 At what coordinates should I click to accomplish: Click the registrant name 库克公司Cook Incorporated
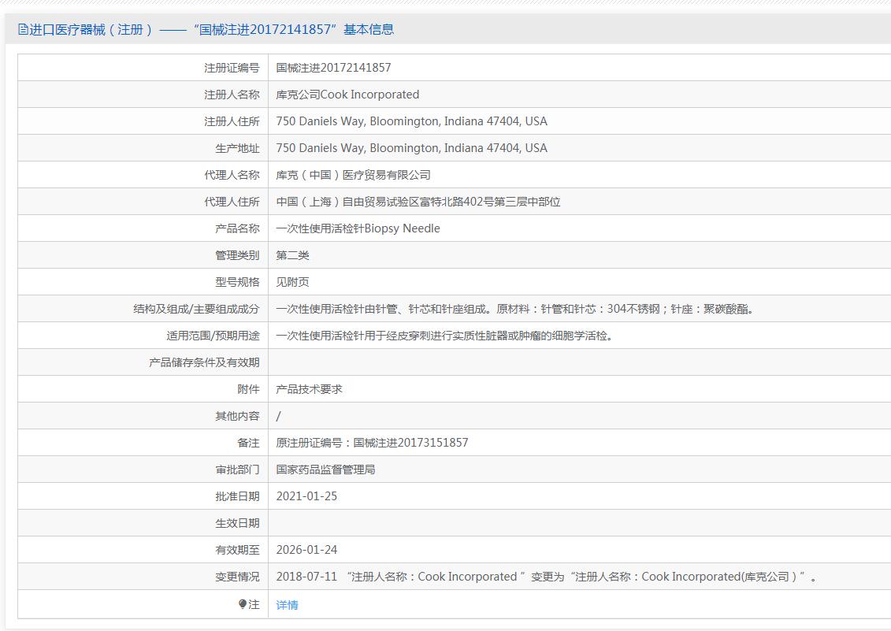click(347, 95)
